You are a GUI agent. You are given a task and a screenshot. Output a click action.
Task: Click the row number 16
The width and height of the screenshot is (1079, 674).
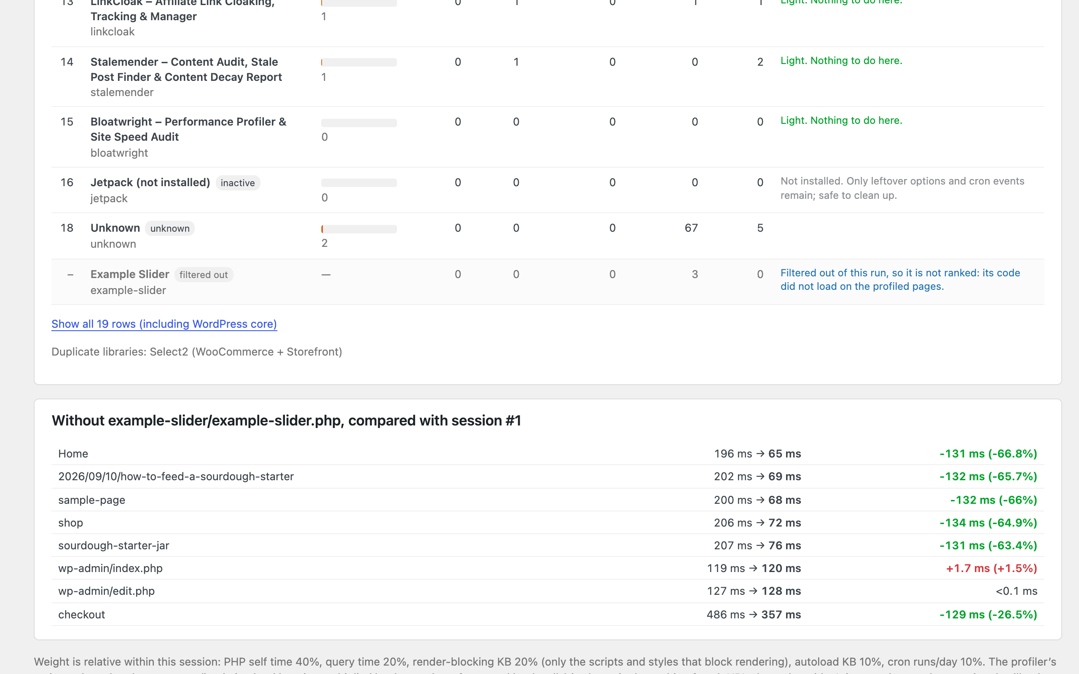click(x=67, y=182)
